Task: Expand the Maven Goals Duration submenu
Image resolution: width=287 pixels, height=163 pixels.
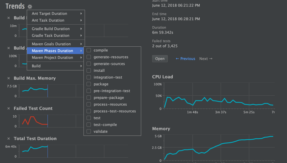Action: coord(56,44)
